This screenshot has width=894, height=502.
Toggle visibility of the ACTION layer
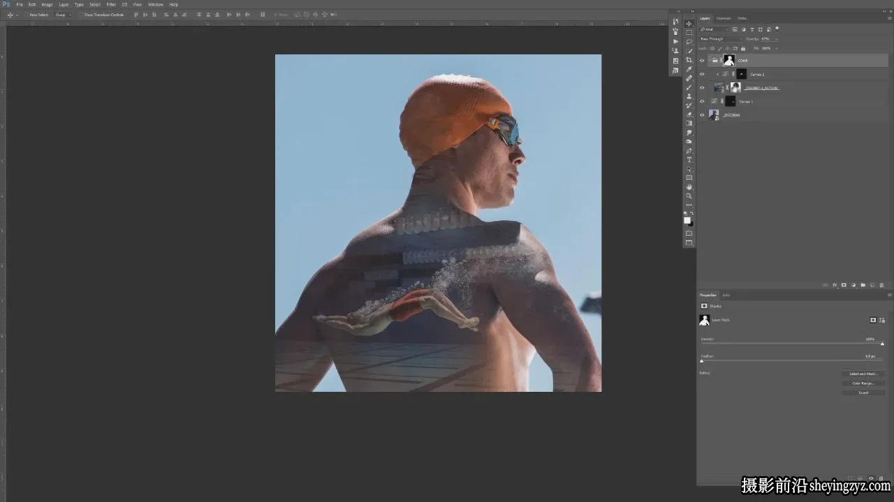pos(702,88)
